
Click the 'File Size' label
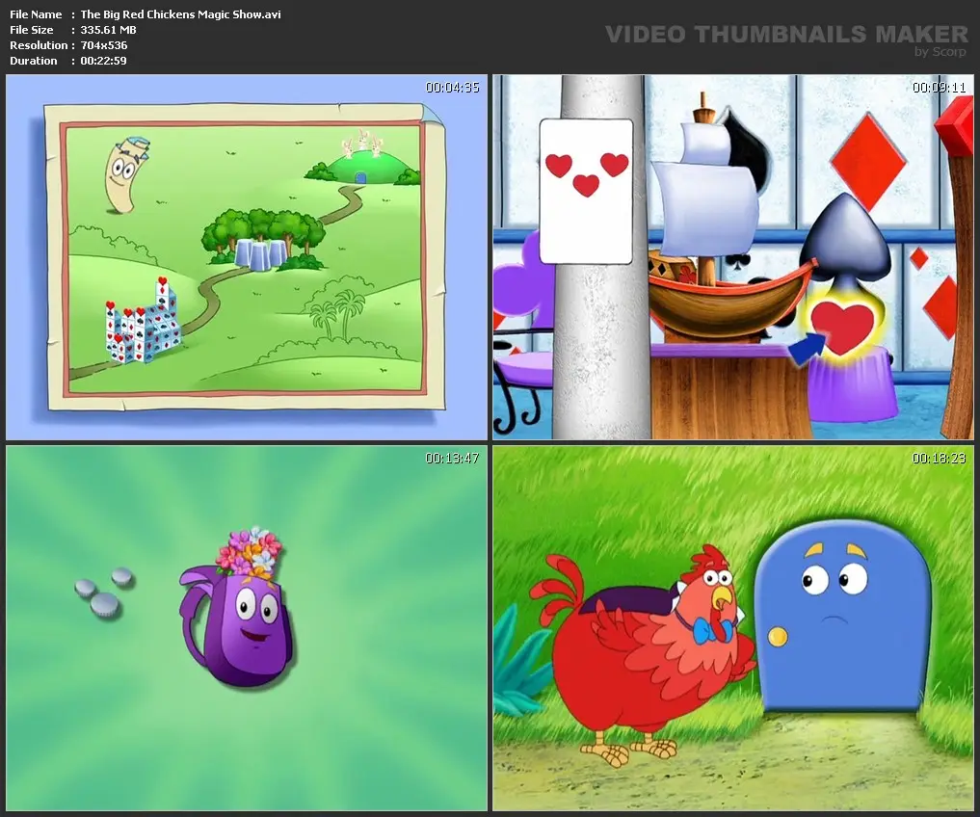pos(31,30)
